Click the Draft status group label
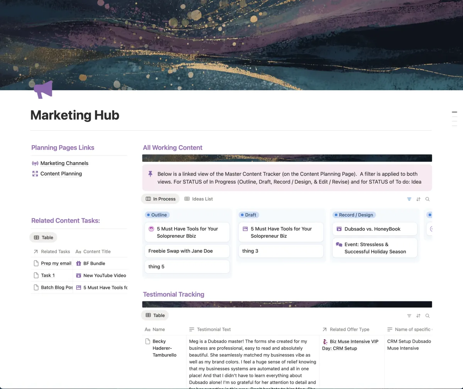This screenshot has width=463, height=389. coord(248,215)
